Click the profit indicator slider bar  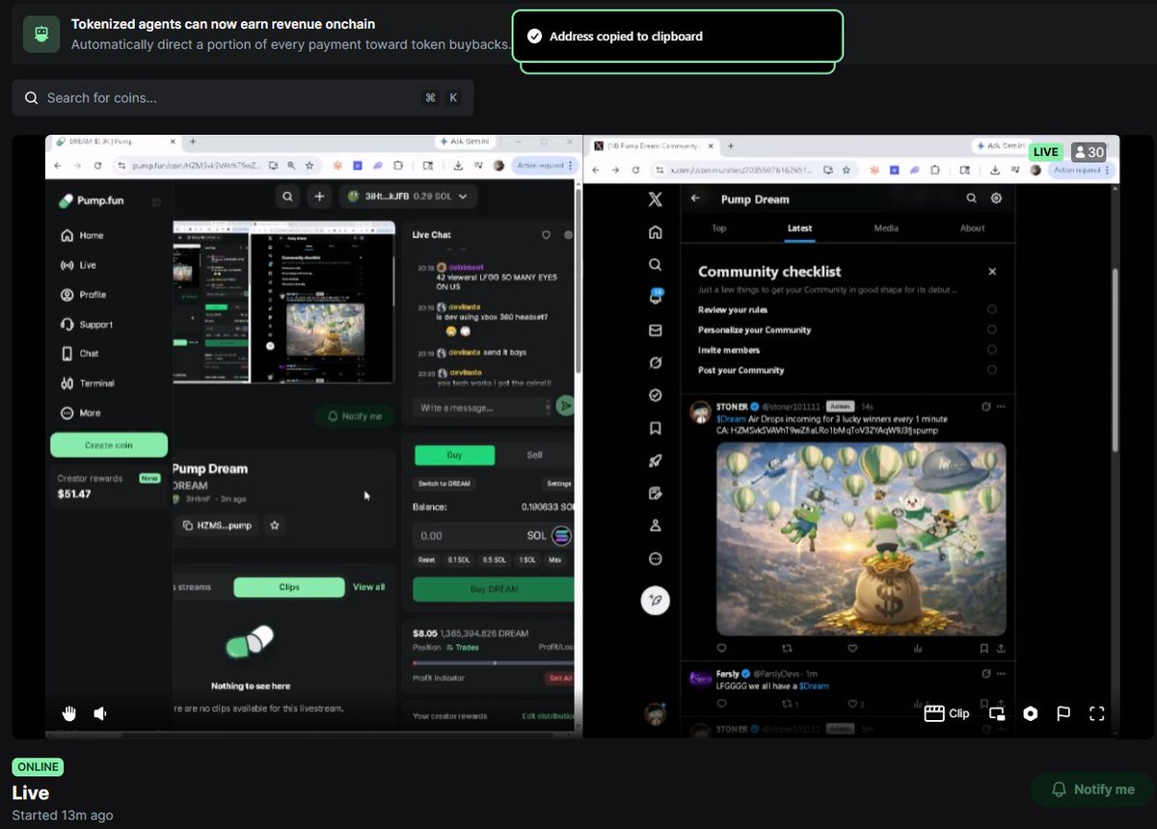click(x=493, y=663)
